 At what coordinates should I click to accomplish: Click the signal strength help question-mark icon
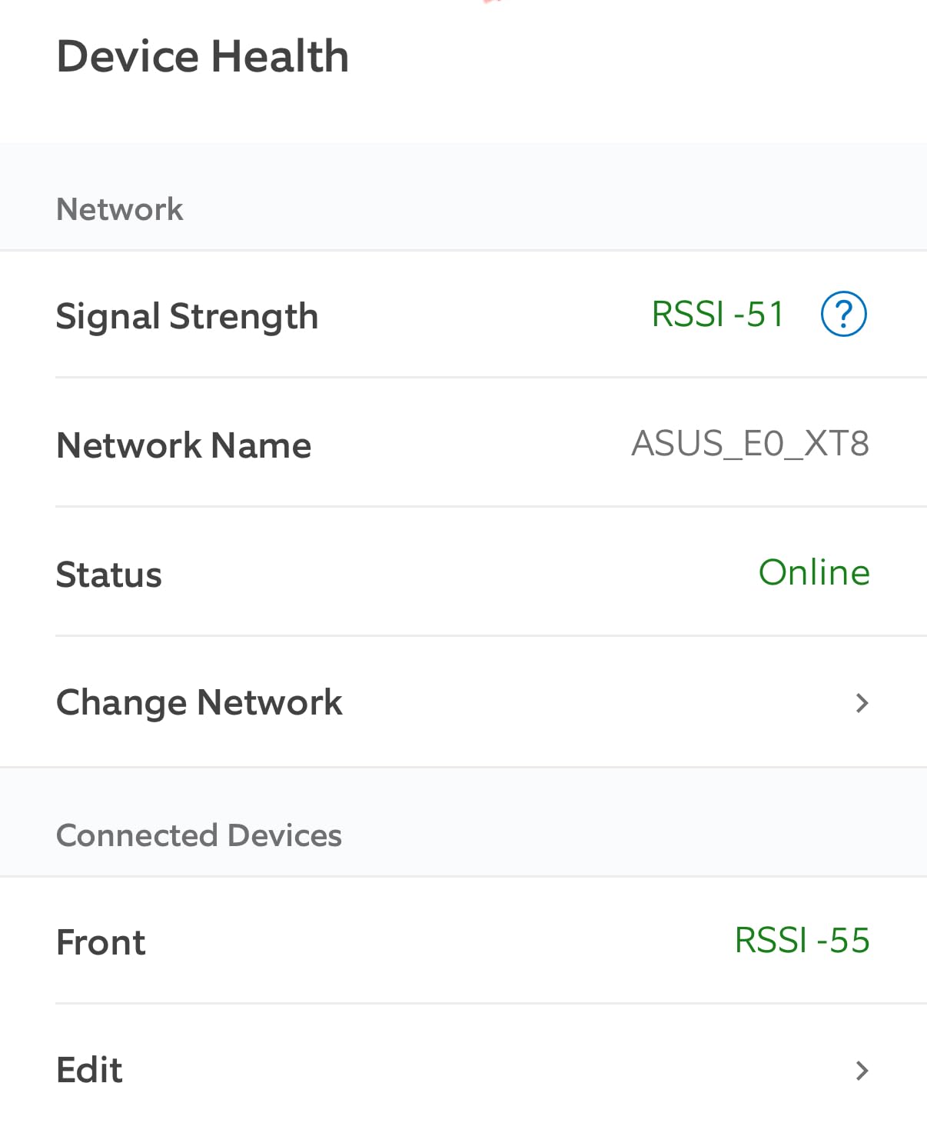coord(843,314)
